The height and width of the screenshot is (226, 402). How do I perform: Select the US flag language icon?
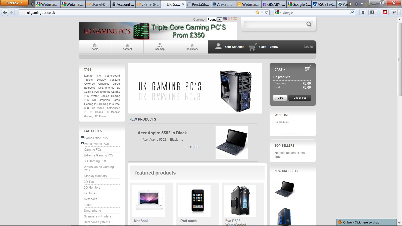click(225, 19)
